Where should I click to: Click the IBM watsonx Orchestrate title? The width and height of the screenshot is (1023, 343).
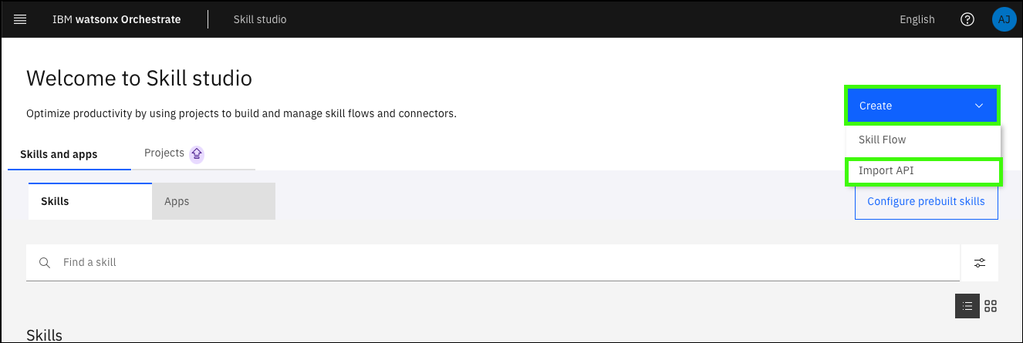(x=116, y=19)
